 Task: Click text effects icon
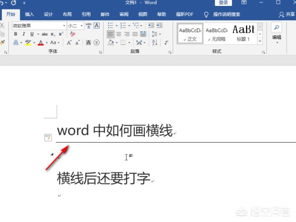16,42
